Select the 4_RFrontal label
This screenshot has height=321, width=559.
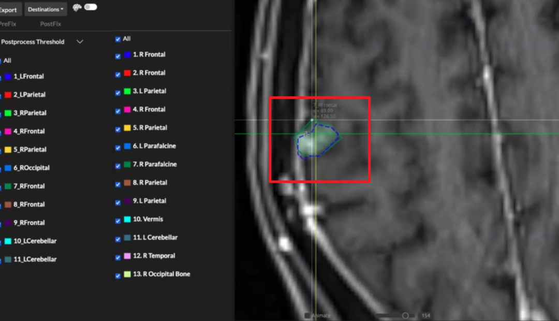coord(29,132)
